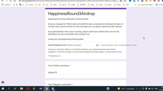Click the first blue extension icon
The width and height of the screenshot is (163, 91).
tap(130, 1)
